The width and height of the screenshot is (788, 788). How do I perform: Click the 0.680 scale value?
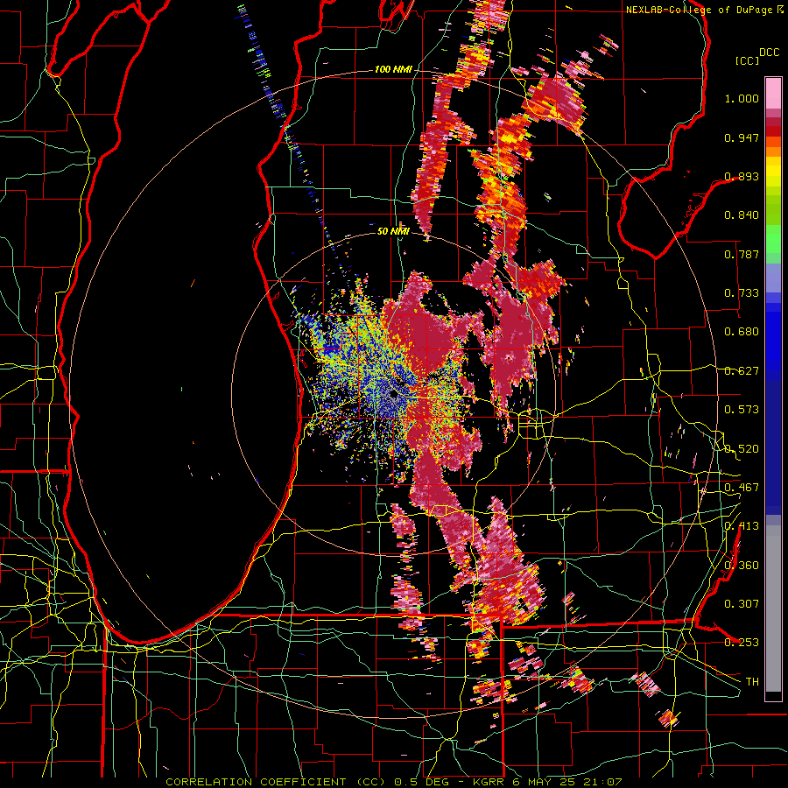point(742,332)
